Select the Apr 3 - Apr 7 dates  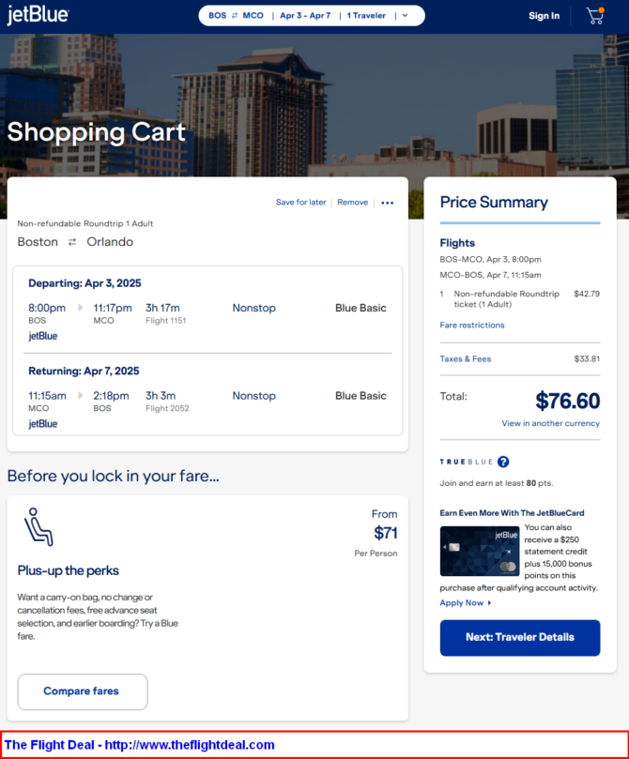tap(305, 16)
